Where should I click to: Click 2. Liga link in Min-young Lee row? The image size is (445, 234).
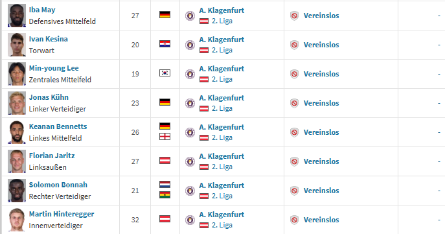click(x=222, y=79)
